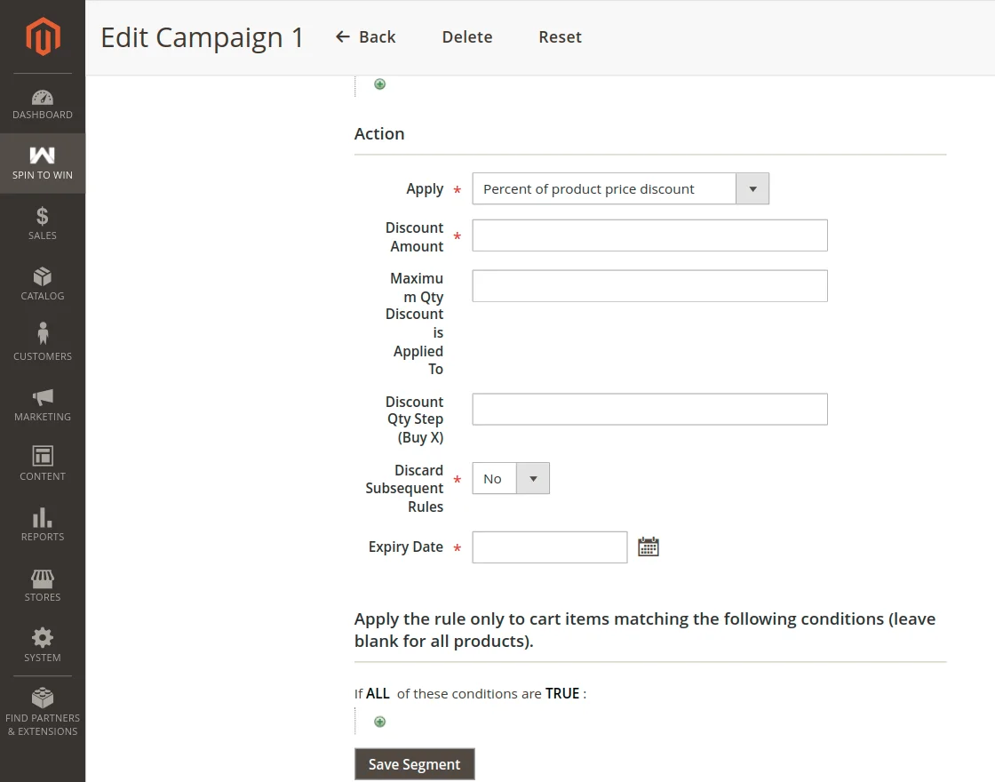This screenshot has height=782, width=995.
Task: Click the Back button
Action: [x=366, y=37]
